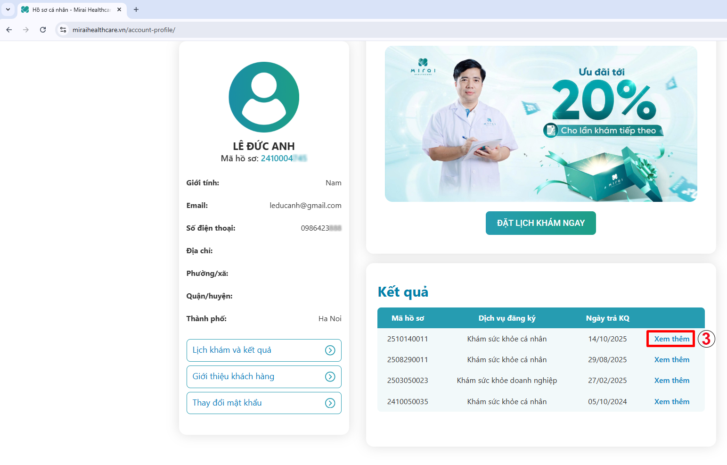The width and height of the screenshot is (727, 465).
Task: Open a new browser tab
Action: [136, 9]
